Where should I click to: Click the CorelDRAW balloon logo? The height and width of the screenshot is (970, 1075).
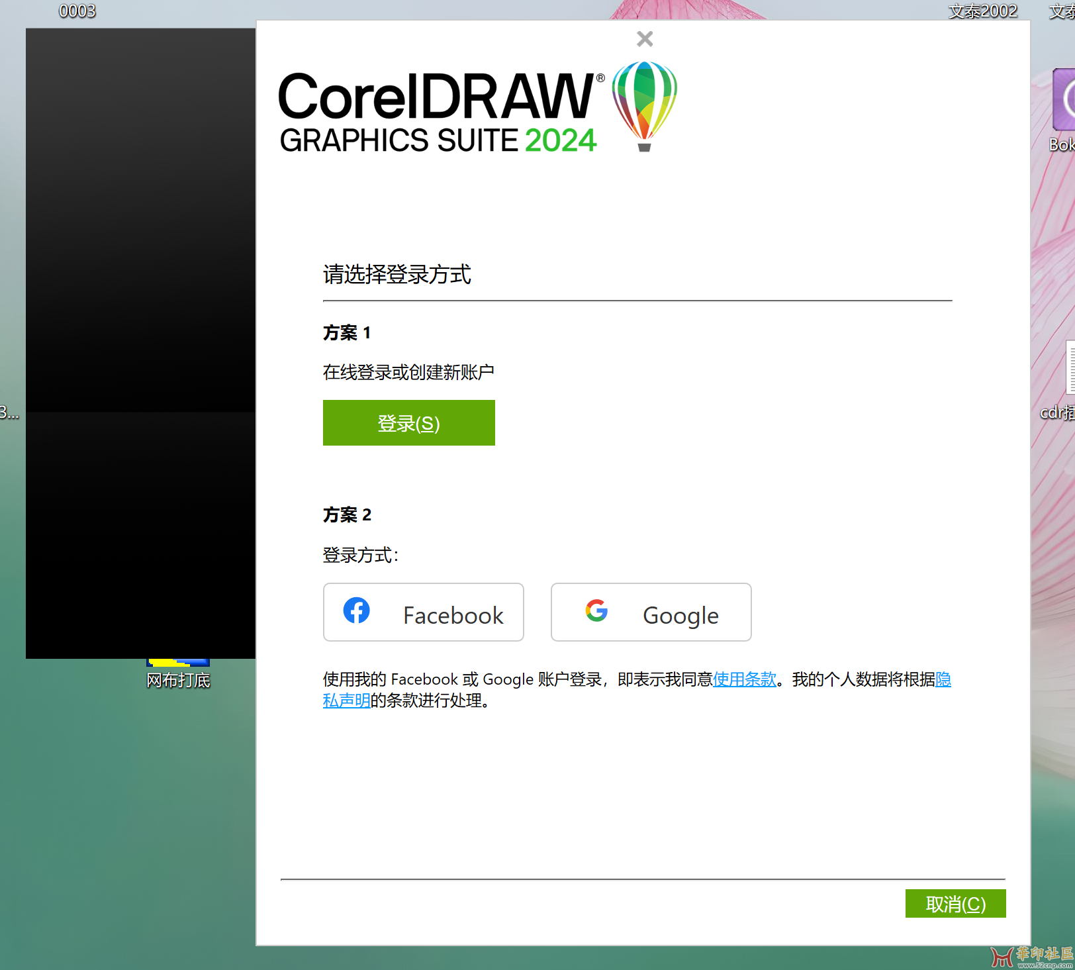coord(644,106)
